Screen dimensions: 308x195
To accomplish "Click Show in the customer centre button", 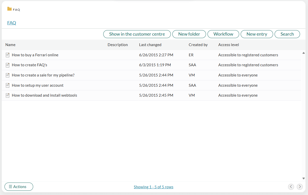I will 137,34.
